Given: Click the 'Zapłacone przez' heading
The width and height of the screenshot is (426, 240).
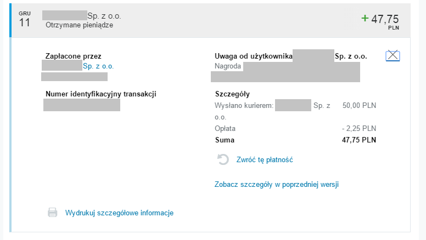Looking at the screenshot, I should click(74, 56).
